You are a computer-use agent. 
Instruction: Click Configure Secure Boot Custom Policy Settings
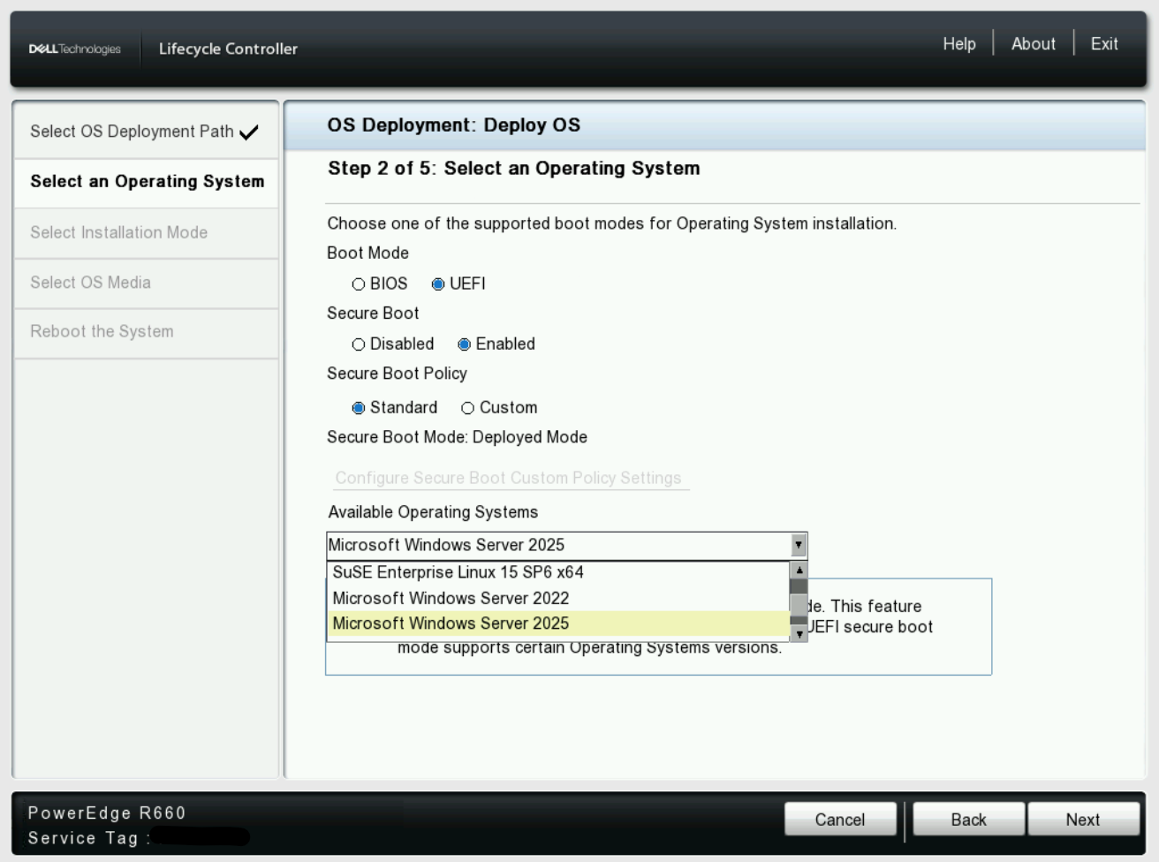click(x=509, y=479)
